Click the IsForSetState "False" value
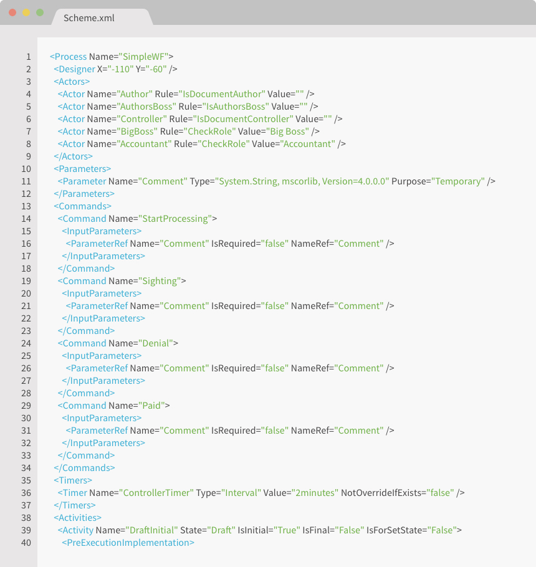The width and height of the screenshot is (536, 567). coord(443,530)
